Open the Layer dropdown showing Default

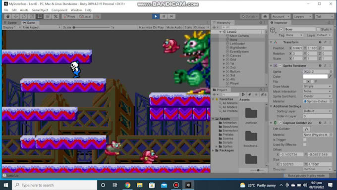tap(324, 35)
